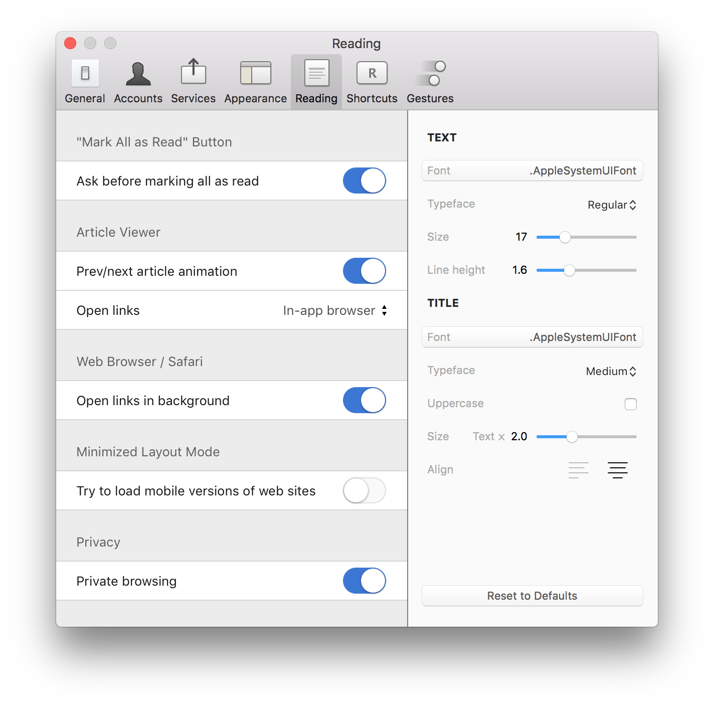Open the Text Typeface Regular dropdown
714x707 pixels.
point(611,205)
